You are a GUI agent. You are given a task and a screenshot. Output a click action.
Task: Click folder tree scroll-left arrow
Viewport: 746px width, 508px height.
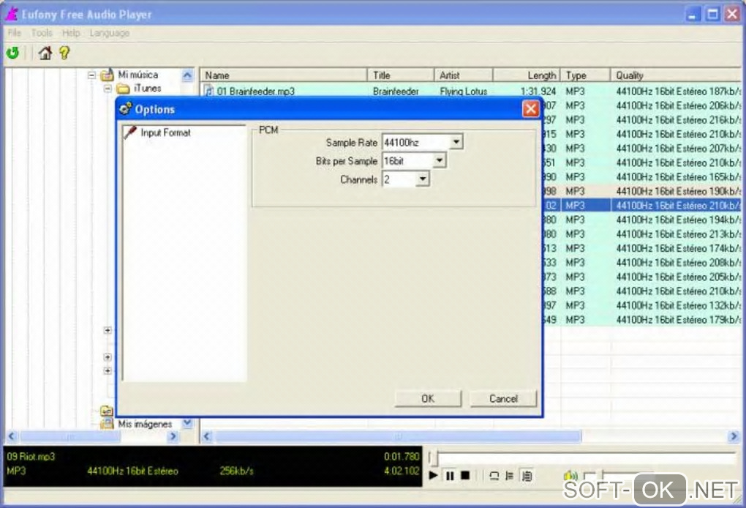tap(12, 436)
